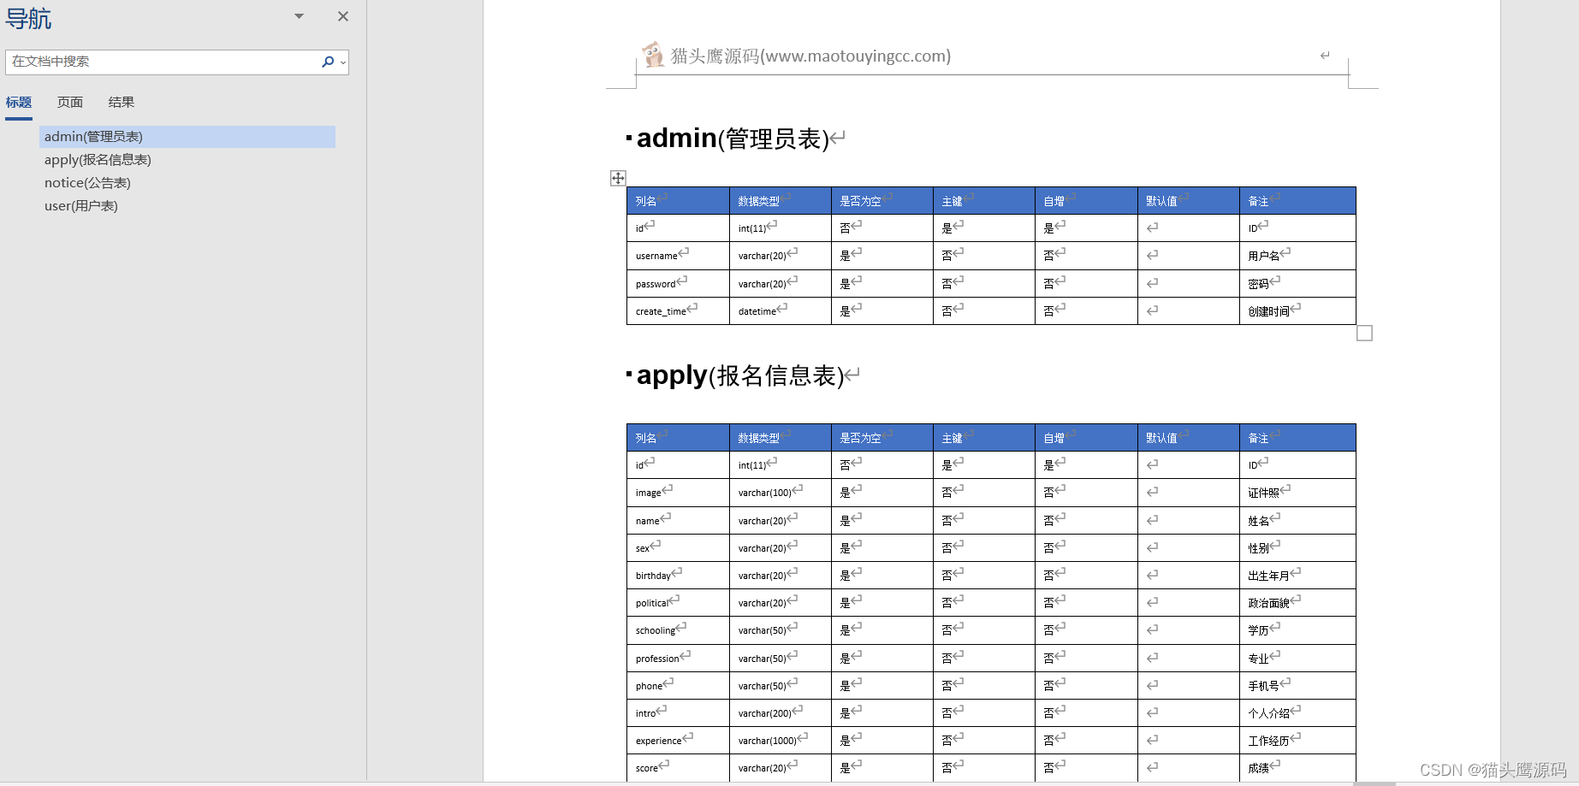This screenshot has height=786, width=1579.
Task: Click the 政治面貌 remark cell
Action: [x=1297, y=603]
